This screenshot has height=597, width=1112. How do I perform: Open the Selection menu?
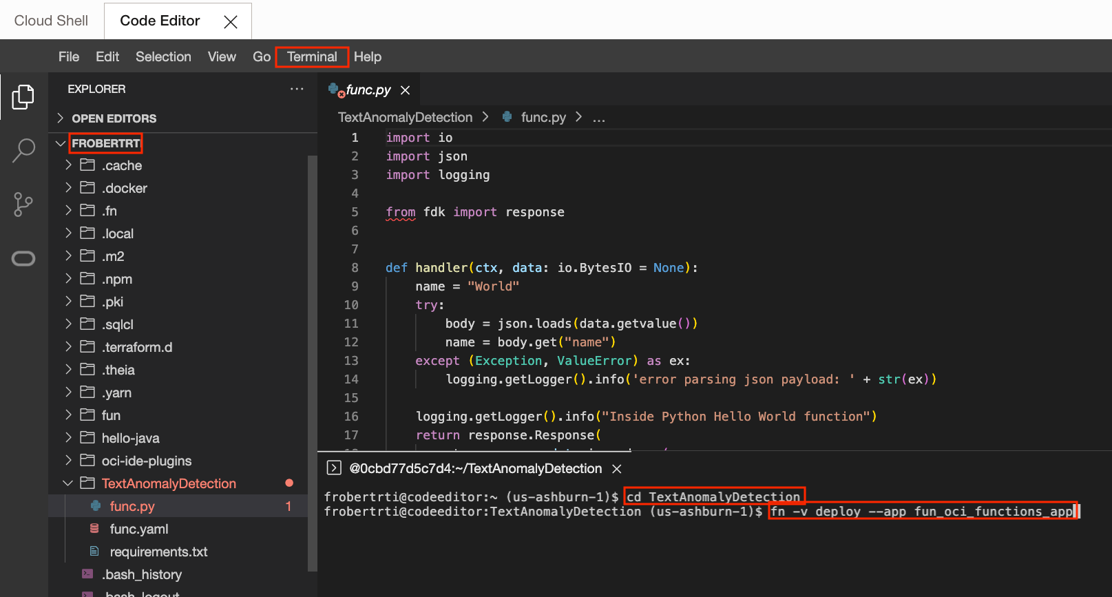tap(163, 57)
